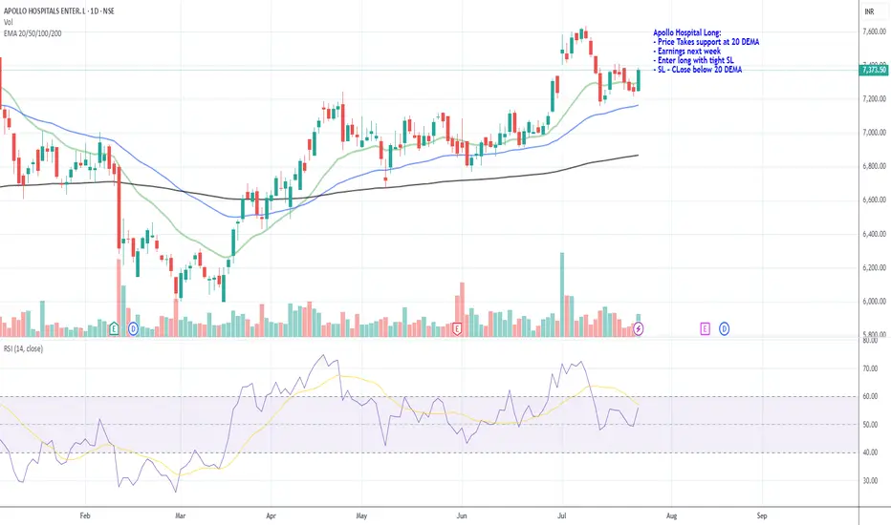Click the Feb label on the time axis
This screenshot has width=891, height=525.
85,515
